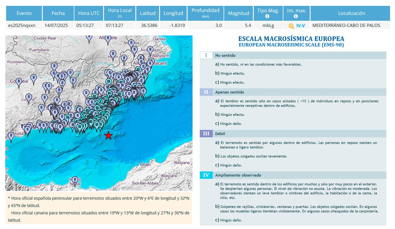The image size is (395, 229).
Task: Click the 'Apenas sentido' heading
Action: tap(230, 92)
